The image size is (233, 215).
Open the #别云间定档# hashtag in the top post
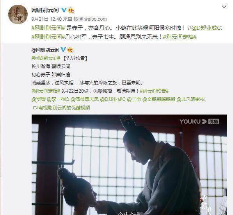click(180, 37)
